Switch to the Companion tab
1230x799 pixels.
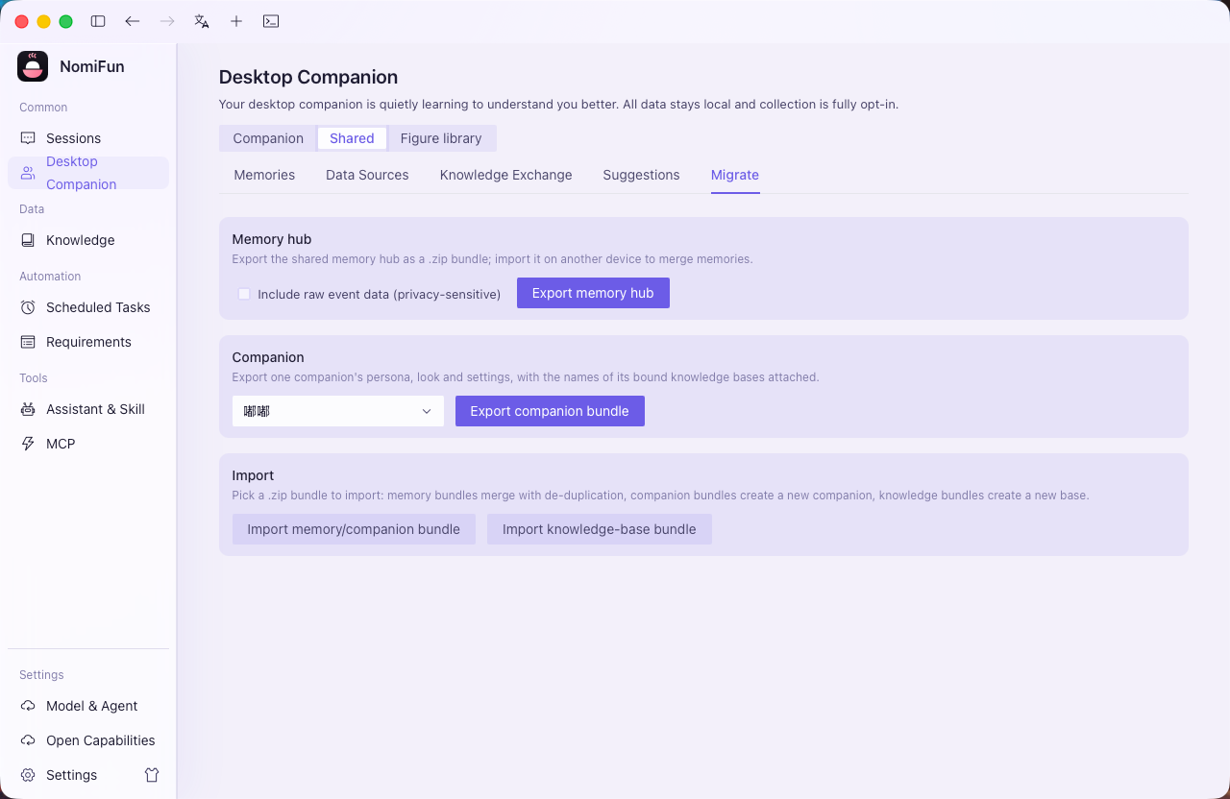(268, 138)
